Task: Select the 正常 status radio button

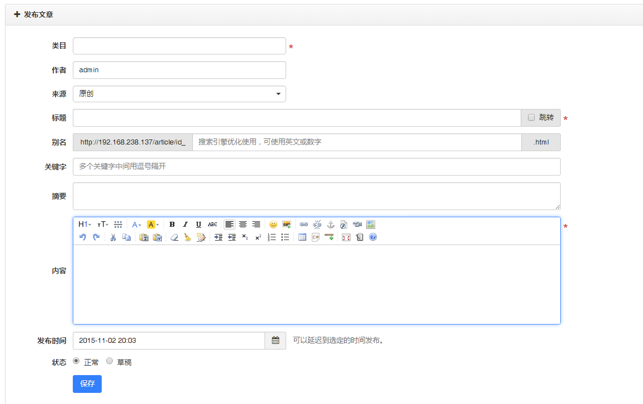Action: coord(77,361)
